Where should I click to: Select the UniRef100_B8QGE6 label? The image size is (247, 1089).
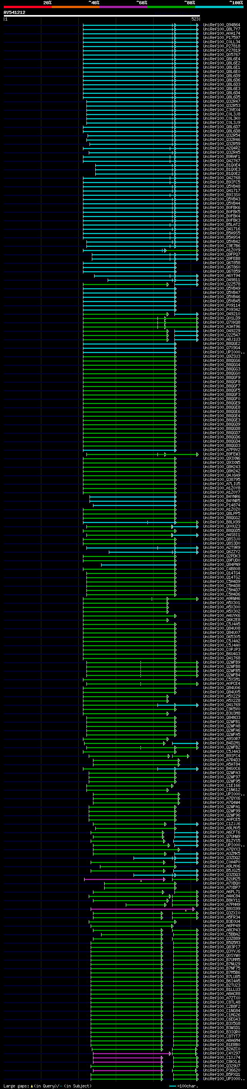pos(222,412)
